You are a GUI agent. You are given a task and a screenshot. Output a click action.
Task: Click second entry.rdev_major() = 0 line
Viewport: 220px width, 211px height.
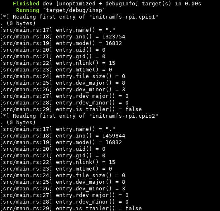coord(64,195)
